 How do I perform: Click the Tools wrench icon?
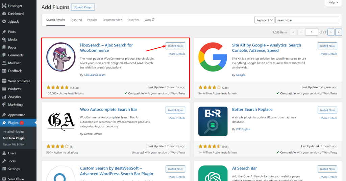click(4, 161)
